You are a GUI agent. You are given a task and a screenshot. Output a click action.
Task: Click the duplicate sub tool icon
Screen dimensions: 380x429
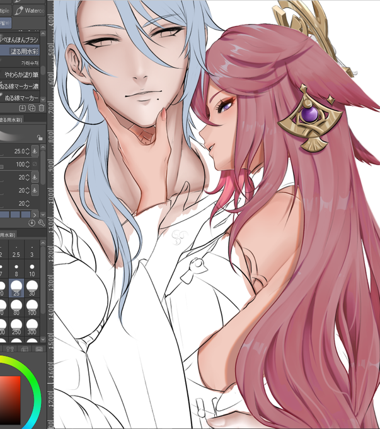(32, 108)
